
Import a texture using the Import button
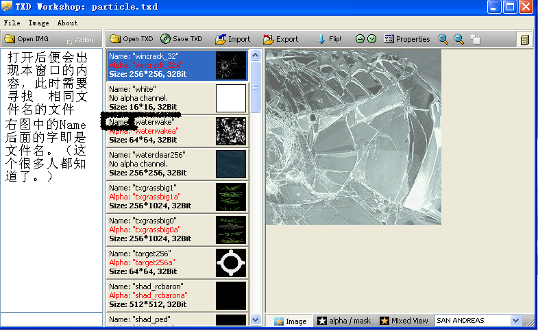pyautogui.click(x=233, y=39)
